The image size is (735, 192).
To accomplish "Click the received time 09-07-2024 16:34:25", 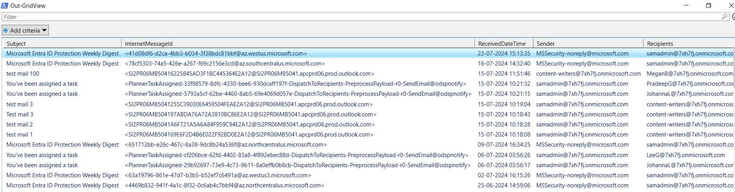I will 504,145.
